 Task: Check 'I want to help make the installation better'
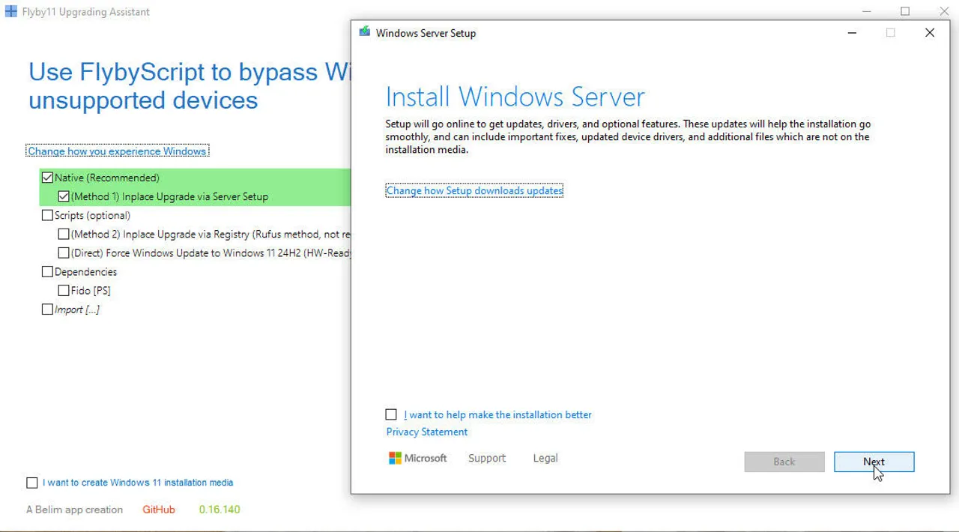(391, 414)
